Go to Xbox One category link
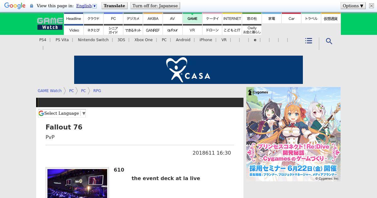Image resolution: width=377 pixels, height=198 pixels. pos(144,40)
